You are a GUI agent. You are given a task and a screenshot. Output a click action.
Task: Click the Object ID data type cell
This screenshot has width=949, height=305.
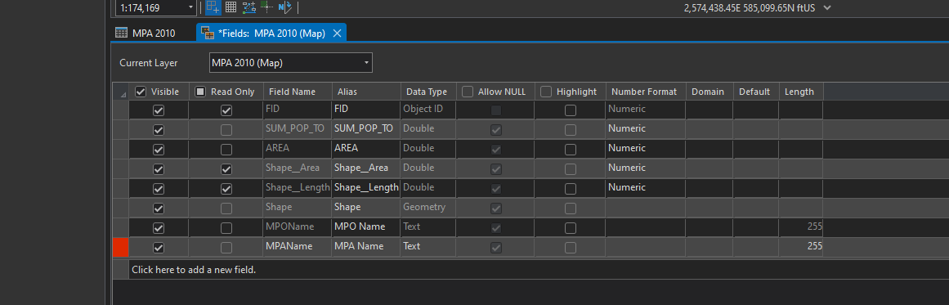[427, 110]
